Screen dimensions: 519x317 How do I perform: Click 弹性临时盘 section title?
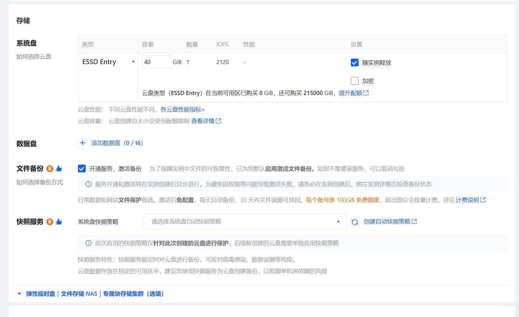point(41,294)
